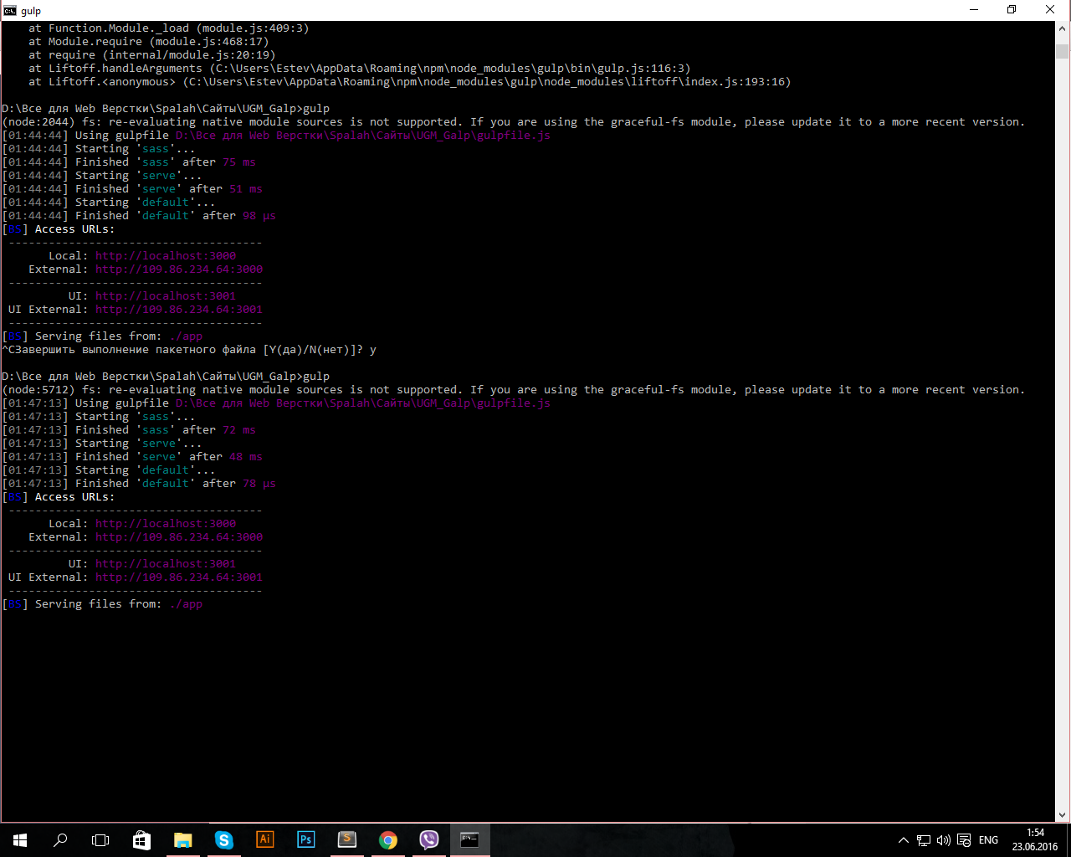Close the gulp console window
This screenshot has height=857, width=1071.
coord(1050,10)
